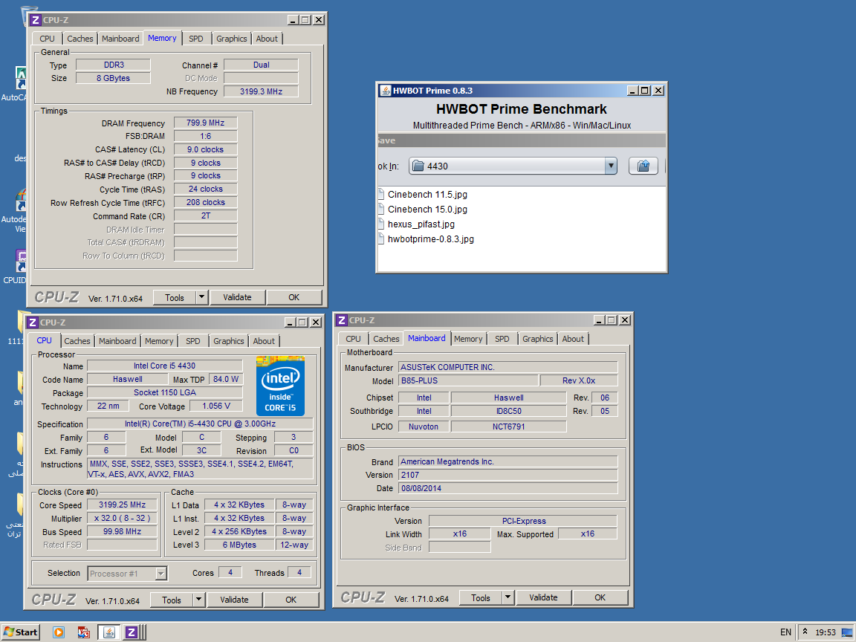The image size is (856, 642).
Task: Expand Tools dropdown arrow in Mainboard window
Action: coord(508,597)
